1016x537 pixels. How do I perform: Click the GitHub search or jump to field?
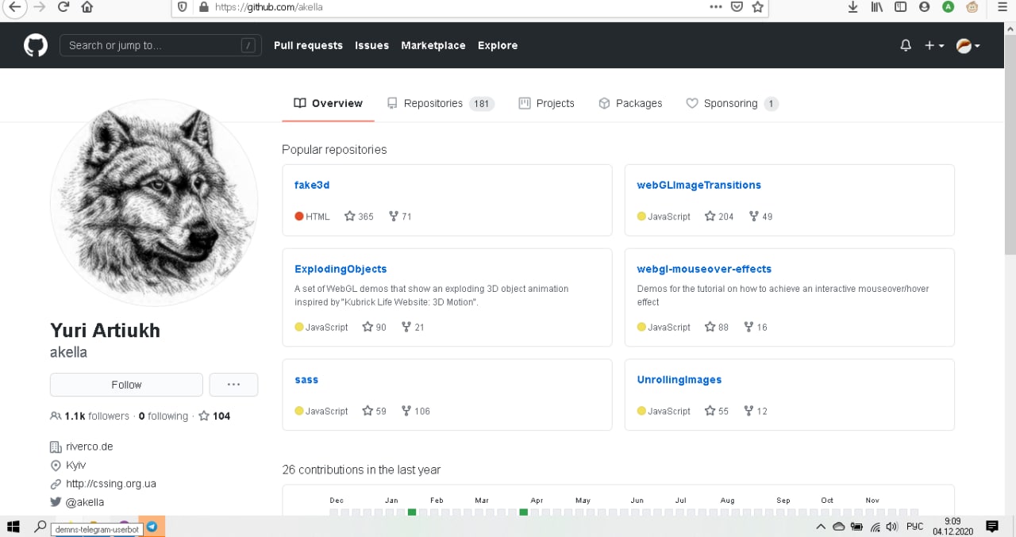coord(160,45)
